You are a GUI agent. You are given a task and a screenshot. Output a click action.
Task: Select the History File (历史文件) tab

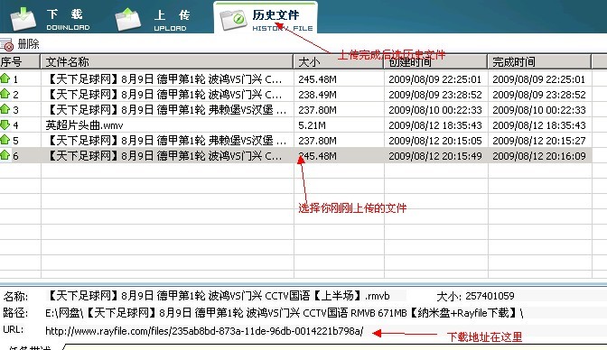(266, 18)
